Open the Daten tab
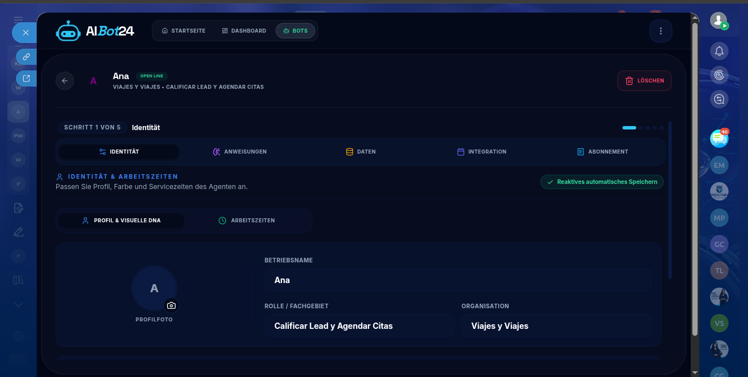Image resolution: width=748 pixels, height=377 pixels. tap(361, 152)
